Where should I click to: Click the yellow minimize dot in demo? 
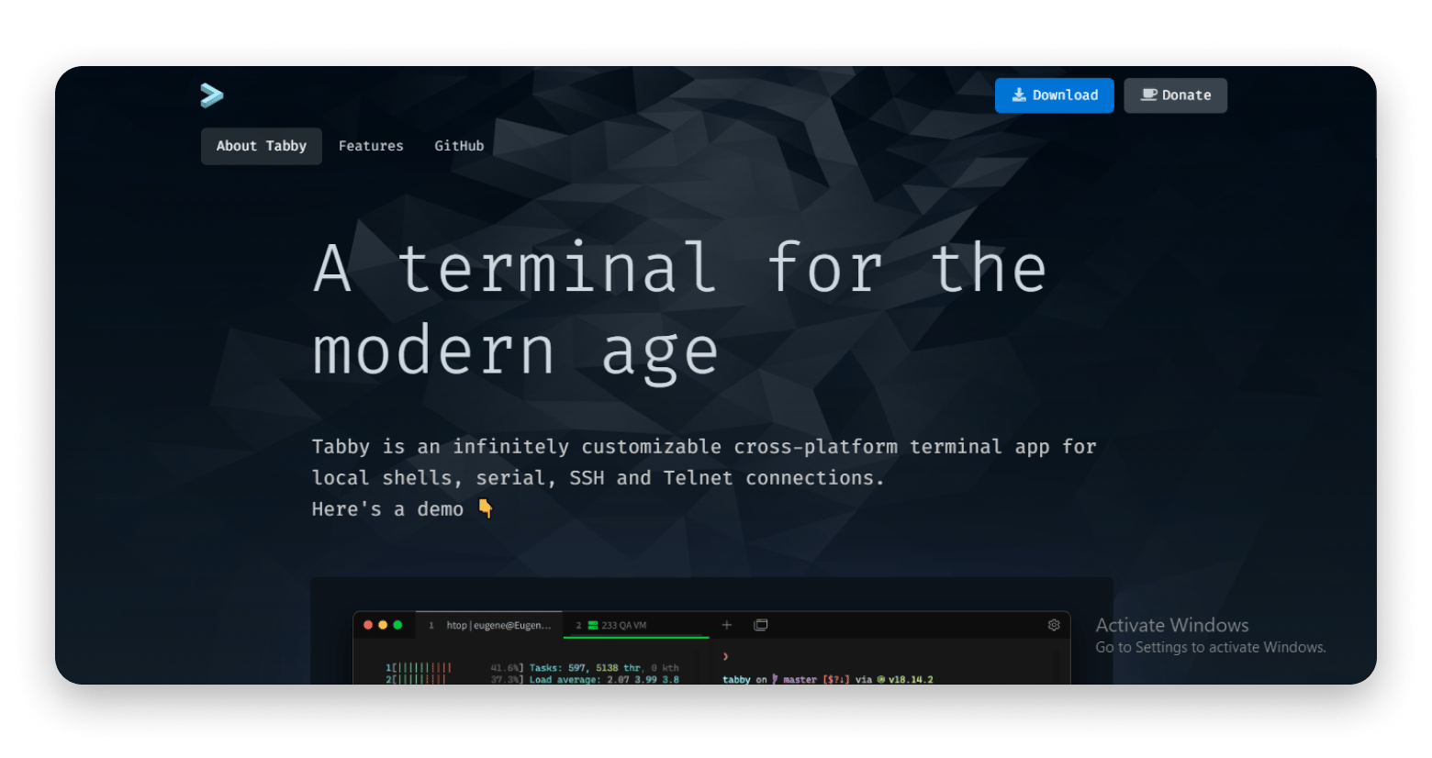pos(383,625)
